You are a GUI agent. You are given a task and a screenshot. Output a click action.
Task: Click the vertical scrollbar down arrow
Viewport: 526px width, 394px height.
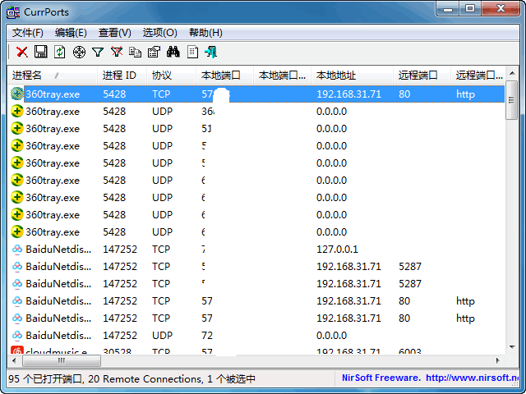click(x=511, y=346)
